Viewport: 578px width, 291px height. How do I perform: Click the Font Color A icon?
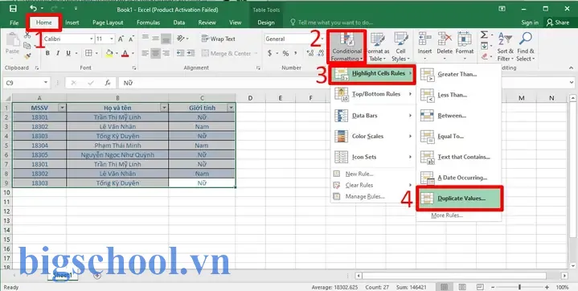point(125,54)
